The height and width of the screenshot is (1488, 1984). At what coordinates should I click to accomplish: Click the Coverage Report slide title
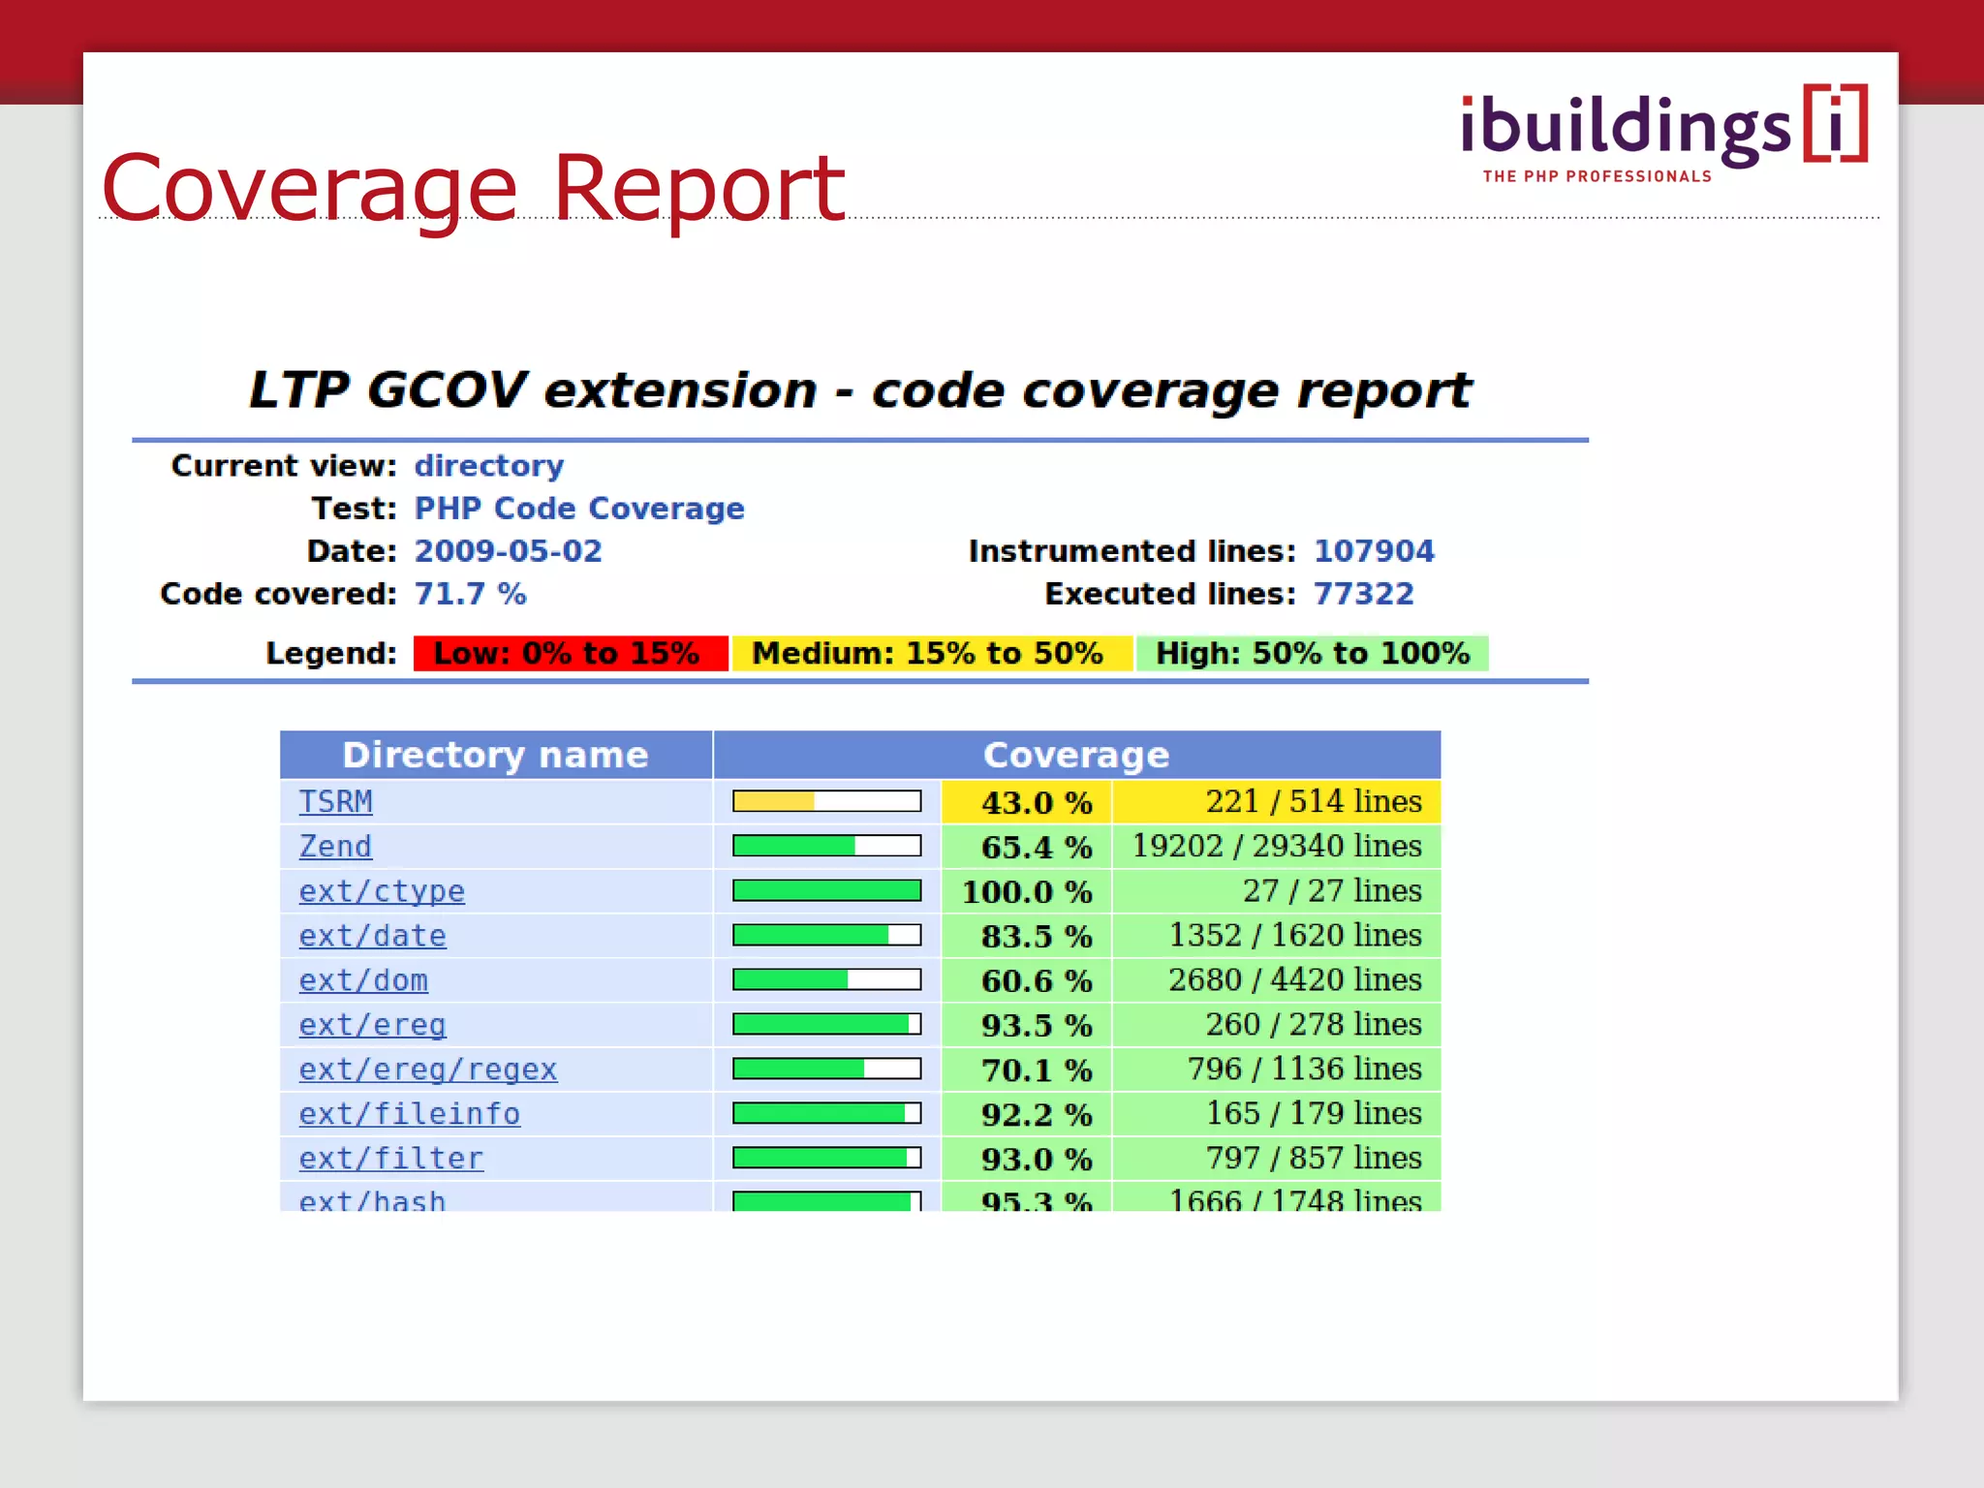[x=473, y=187]
